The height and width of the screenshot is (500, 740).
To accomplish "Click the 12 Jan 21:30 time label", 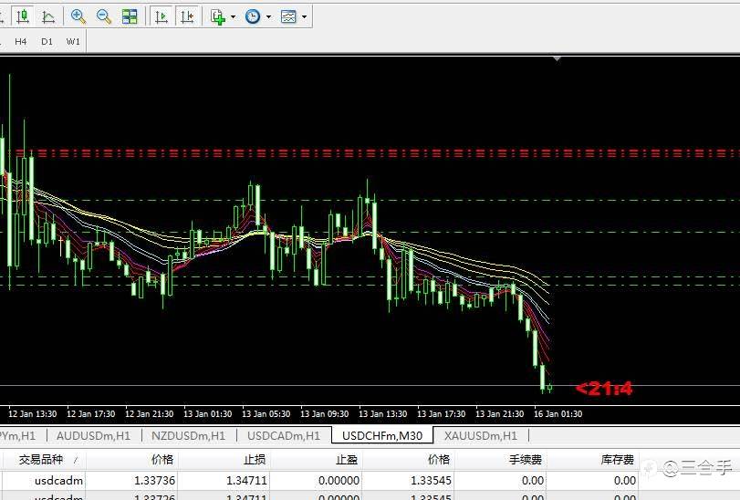I will point(149,413).
